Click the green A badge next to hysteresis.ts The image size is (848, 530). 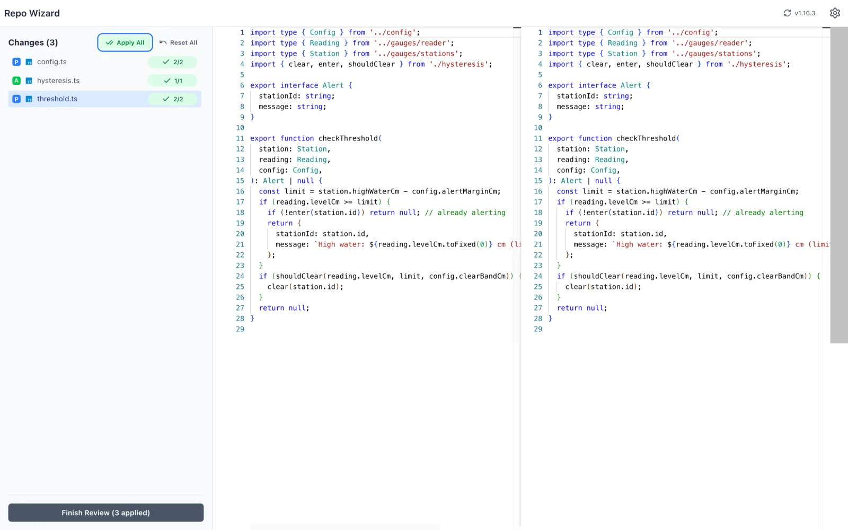[x=16, y=81]
